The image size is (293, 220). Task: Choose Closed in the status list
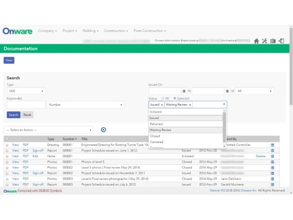(186, 136)
